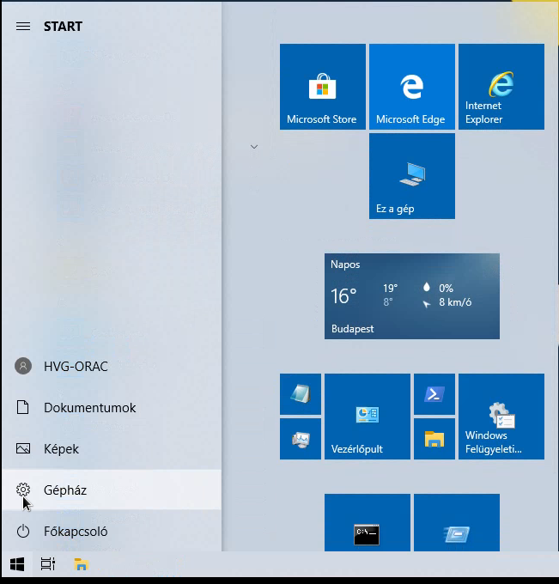Launch the Command Prompt tile
This screenshot has height=584, width=559.
click(368, 522)
